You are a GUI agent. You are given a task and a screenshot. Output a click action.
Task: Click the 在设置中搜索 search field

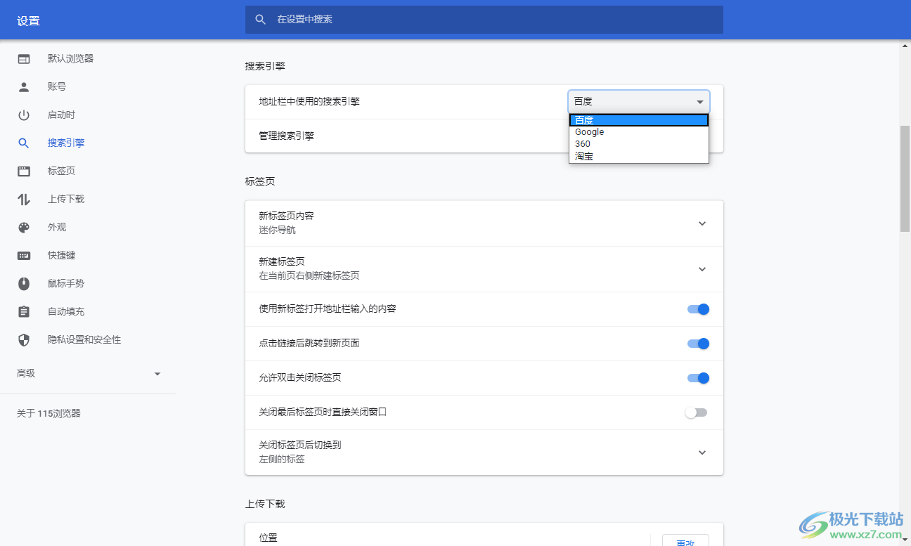(484, 20)
